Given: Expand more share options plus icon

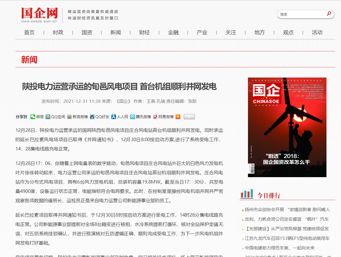Looking at the screenshot, I should click(x=178, y=117).
